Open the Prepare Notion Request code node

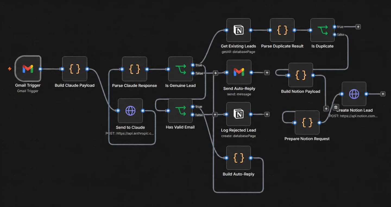click(307, 122)
